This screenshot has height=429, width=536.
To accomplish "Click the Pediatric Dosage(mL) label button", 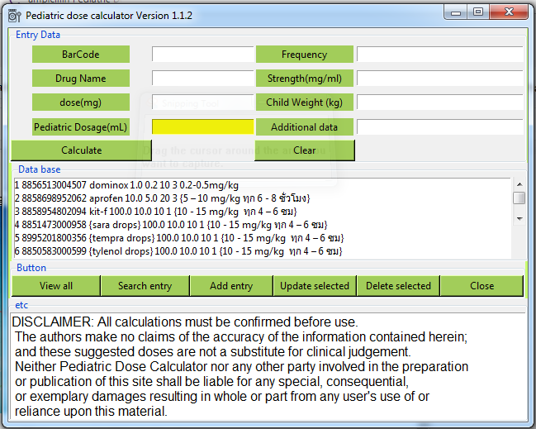I will tap(81, 127).
